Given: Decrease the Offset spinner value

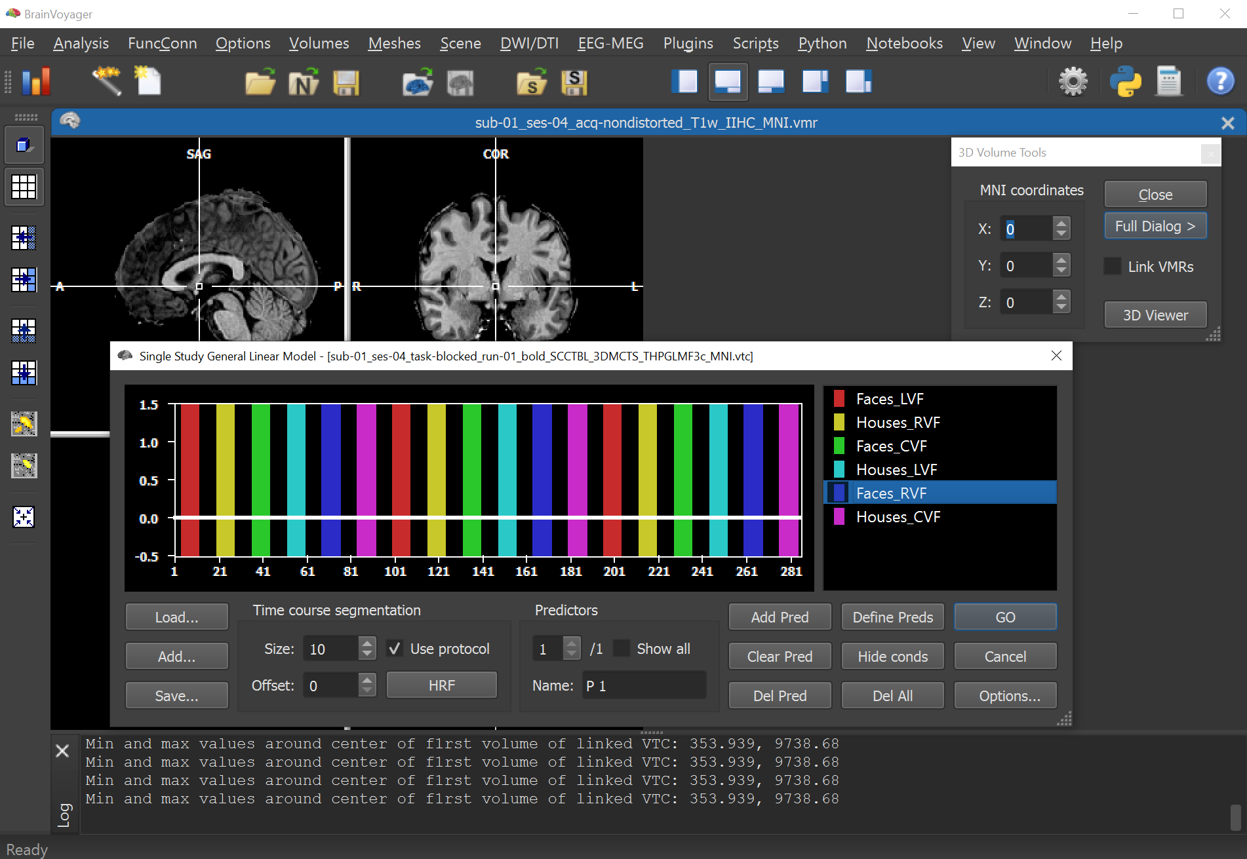Looking at the screenshot, I should [367, 691].
